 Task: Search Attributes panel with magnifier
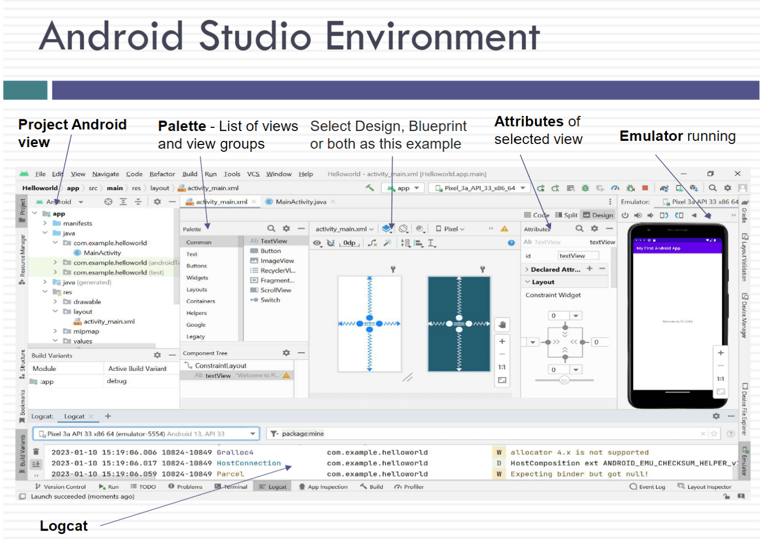pos(579,228)
